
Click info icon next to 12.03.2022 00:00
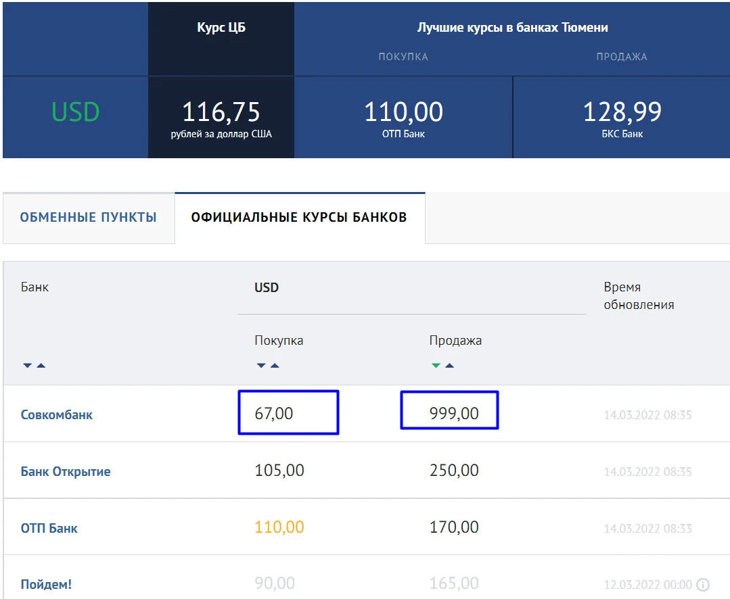tap(703, 585)
